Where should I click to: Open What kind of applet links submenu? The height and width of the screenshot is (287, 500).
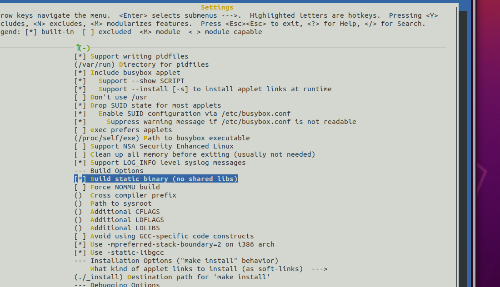click(209, 269)
